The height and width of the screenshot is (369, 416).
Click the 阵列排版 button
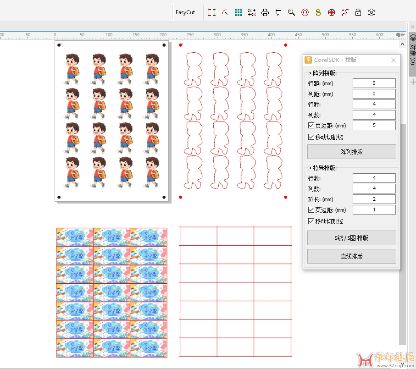pyautogui.click(x=351, y=152)
